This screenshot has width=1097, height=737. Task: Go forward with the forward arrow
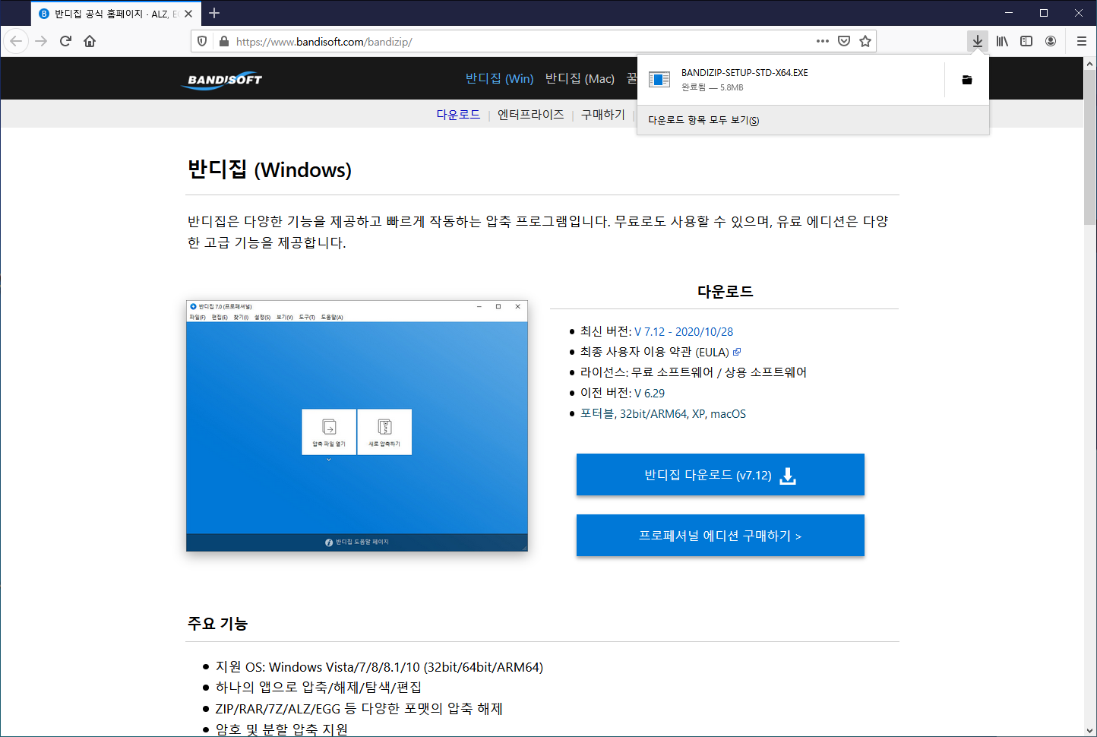tap(41, 41)
